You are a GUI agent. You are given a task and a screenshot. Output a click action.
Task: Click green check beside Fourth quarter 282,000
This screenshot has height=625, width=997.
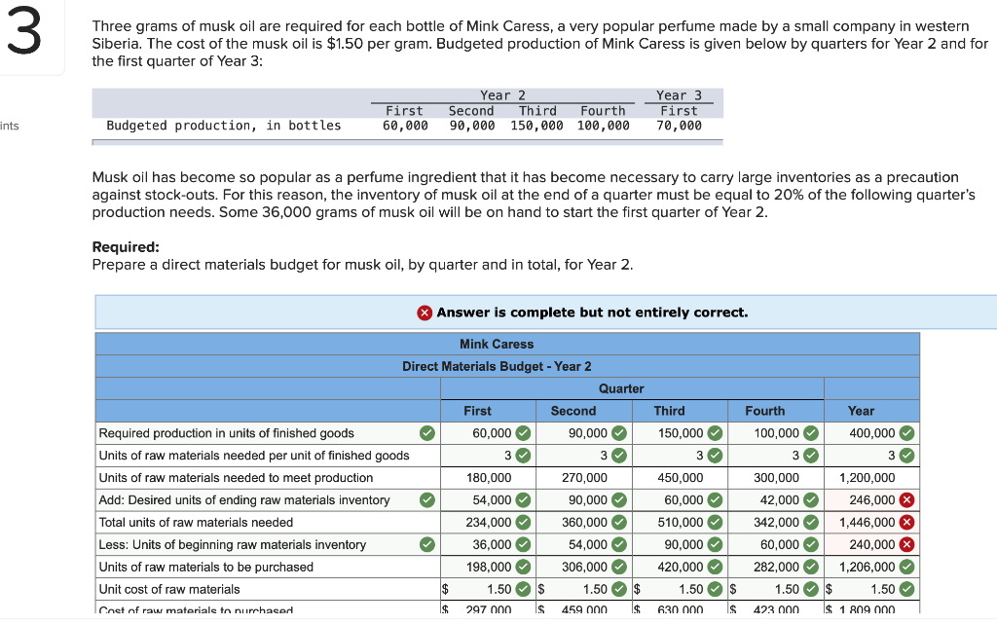[x=811, y=567]
